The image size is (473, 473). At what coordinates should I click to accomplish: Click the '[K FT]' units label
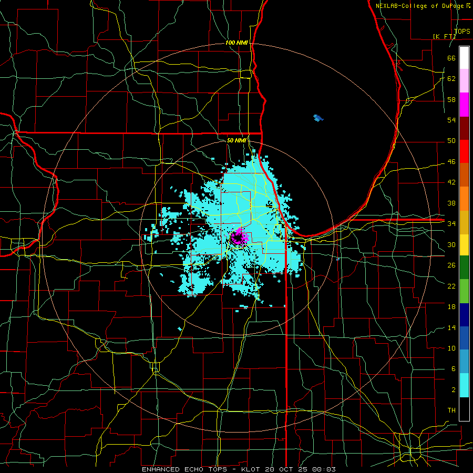[x=444, y=36]
